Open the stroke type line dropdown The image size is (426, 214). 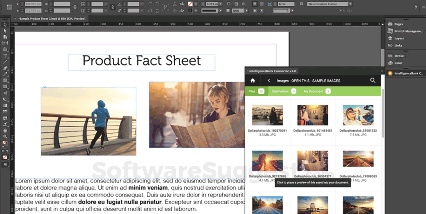pyautogui.click(x=221, y=11)
